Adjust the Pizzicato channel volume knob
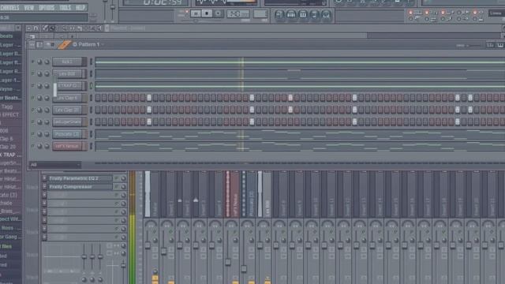The height and width of the screenshot is (284, 505). tap(47, 134)
